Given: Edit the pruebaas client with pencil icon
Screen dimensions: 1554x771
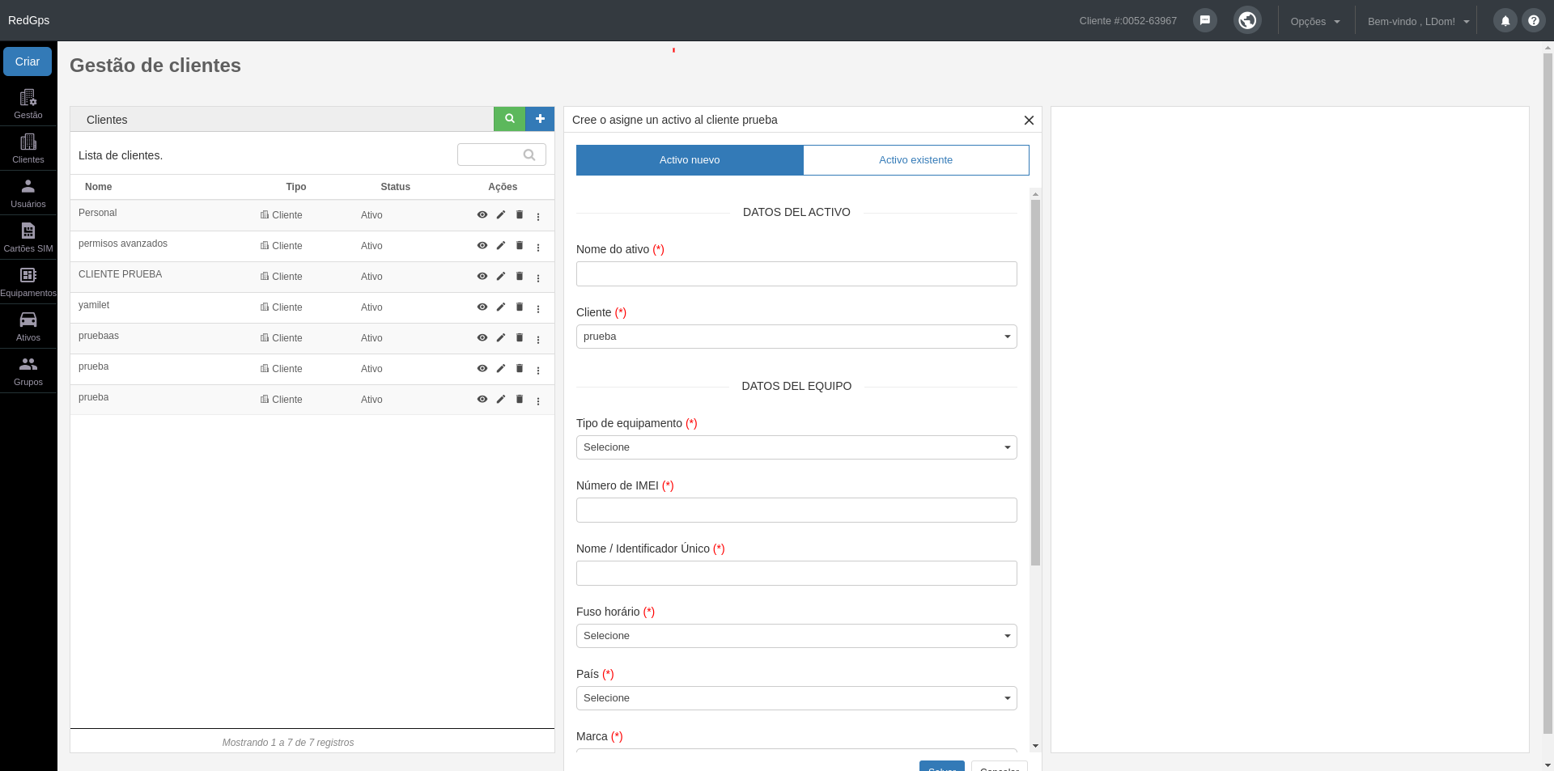Looking at the screenshot, I should (x=501, y=338).
